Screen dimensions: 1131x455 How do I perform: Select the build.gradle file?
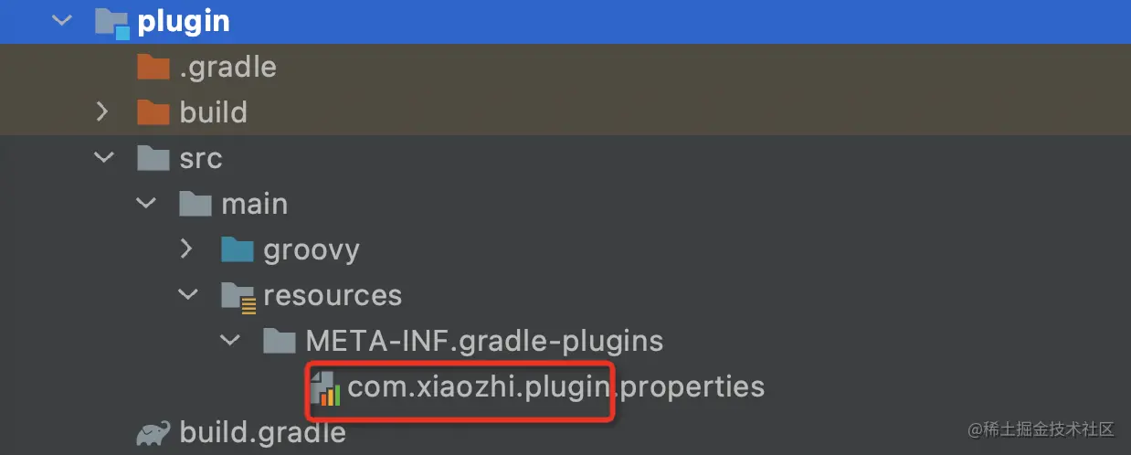click(263, 432)
